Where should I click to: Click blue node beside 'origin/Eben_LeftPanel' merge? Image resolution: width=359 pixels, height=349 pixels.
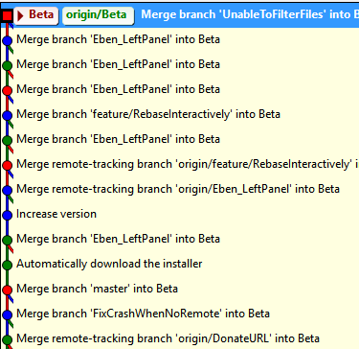pyautogui.click(x=7, y=190)
